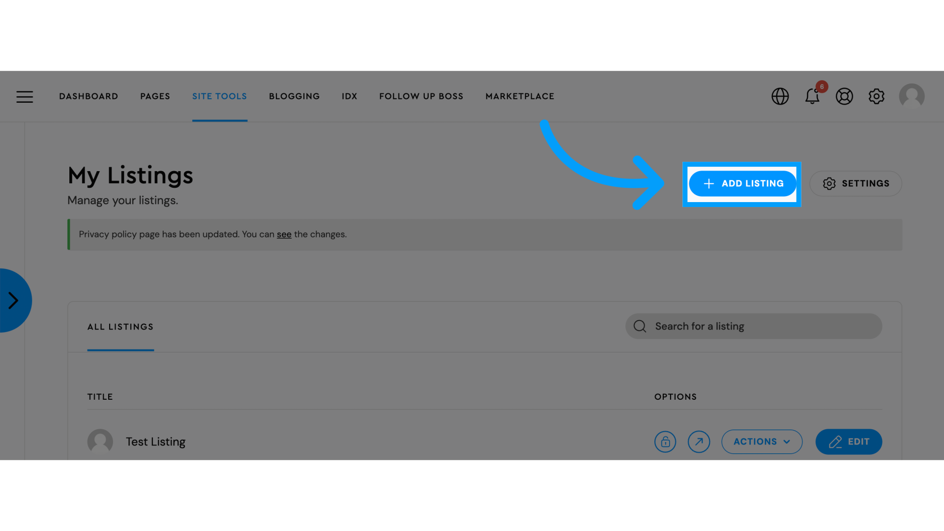The width and height of the screenshot is (944, 531).
Task: Click Edit button for Test Listing
Action: 849,442
